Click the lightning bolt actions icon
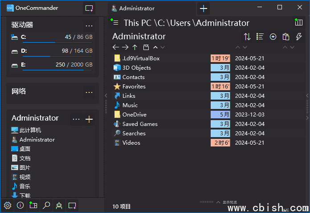Viewport: 310px width, 213px height. click(x=299, y=37)
